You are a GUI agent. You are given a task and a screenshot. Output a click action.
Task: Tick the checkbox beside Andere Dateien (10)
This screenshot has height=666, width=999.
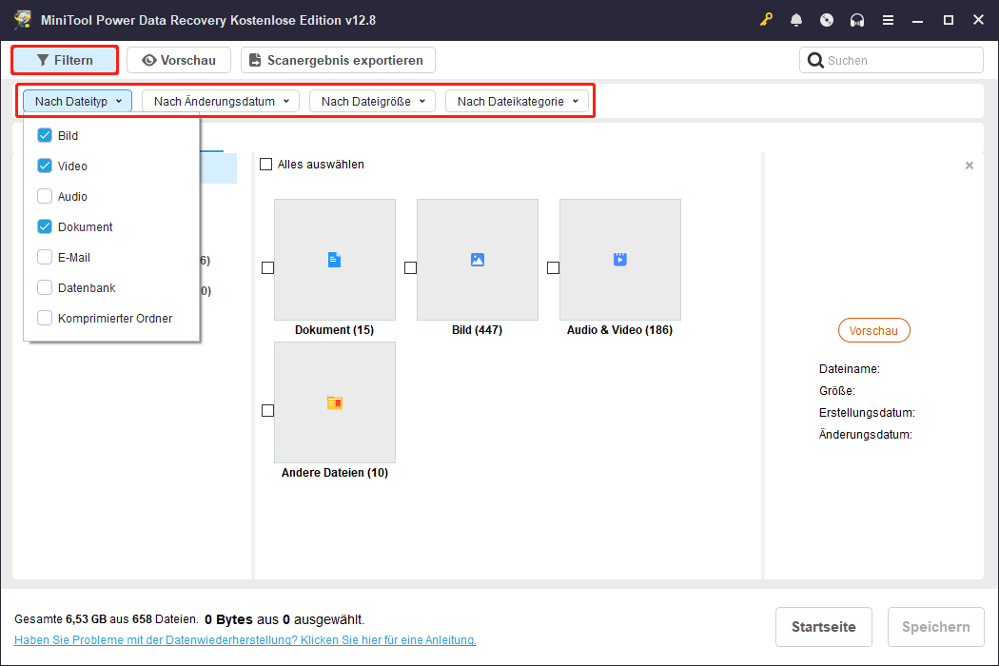point(267,410)
